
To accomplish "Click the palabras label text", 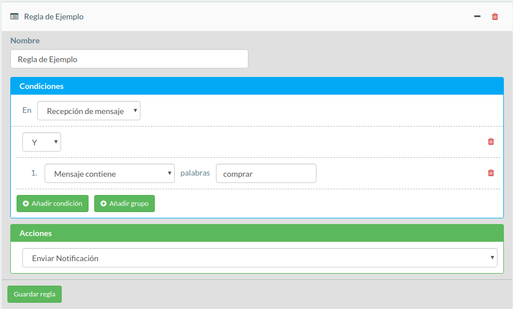I will (x=195, y=173).
